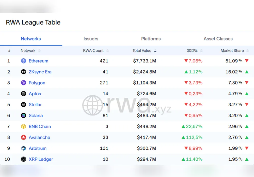Click Avalanche's green market share up arrow
Image resolution: width=254 pixels, height=177 pixels.
click(247, 137)
